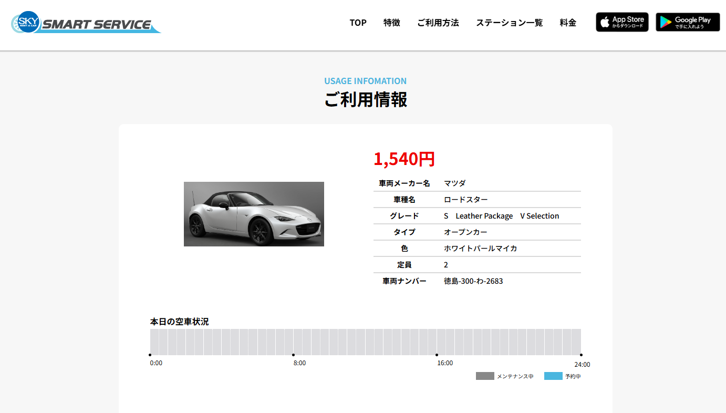Screen dimensions: 726x413
Task: Select the 8:00 timeline marker dot
Action: pyautogui.click(x=293, y=355)
